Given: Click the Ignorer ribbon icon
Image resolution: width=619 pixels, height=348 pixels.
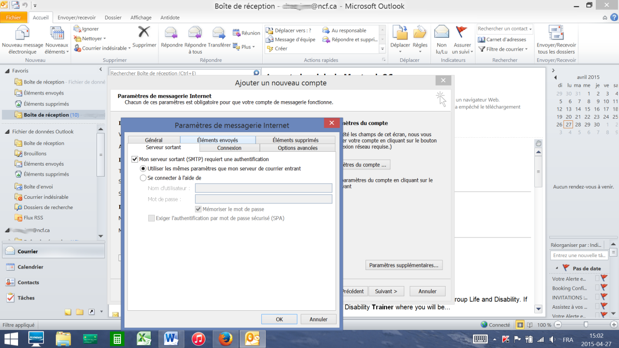Looking at the screenshot, I should [77, 29].
